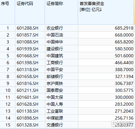Select code 601939.SH cell
The height and width of the screenshot is (129, 135).
tap(30, 49)
